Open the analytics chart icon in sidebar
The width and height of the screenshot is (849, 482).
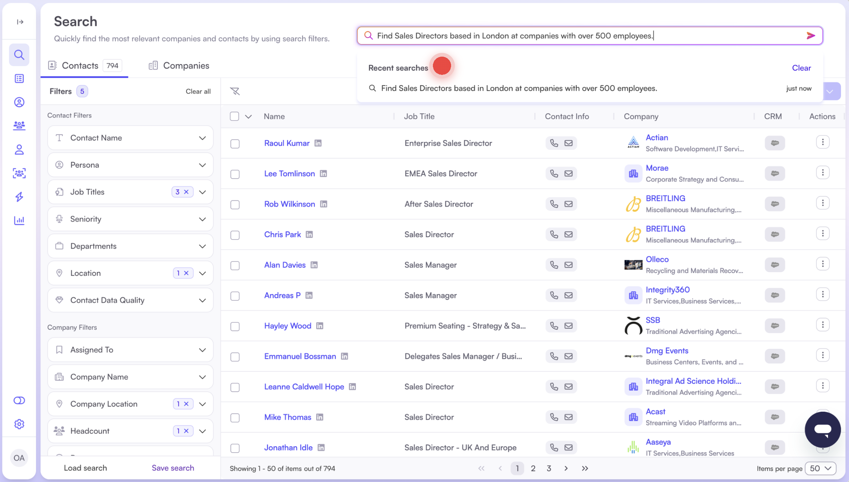[x=19, y=220]
